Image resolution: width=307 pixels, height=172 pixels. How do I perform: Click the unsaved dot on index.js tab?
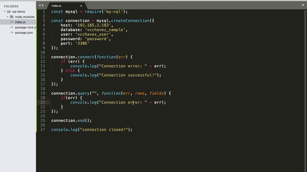click(x=81, y=6)
